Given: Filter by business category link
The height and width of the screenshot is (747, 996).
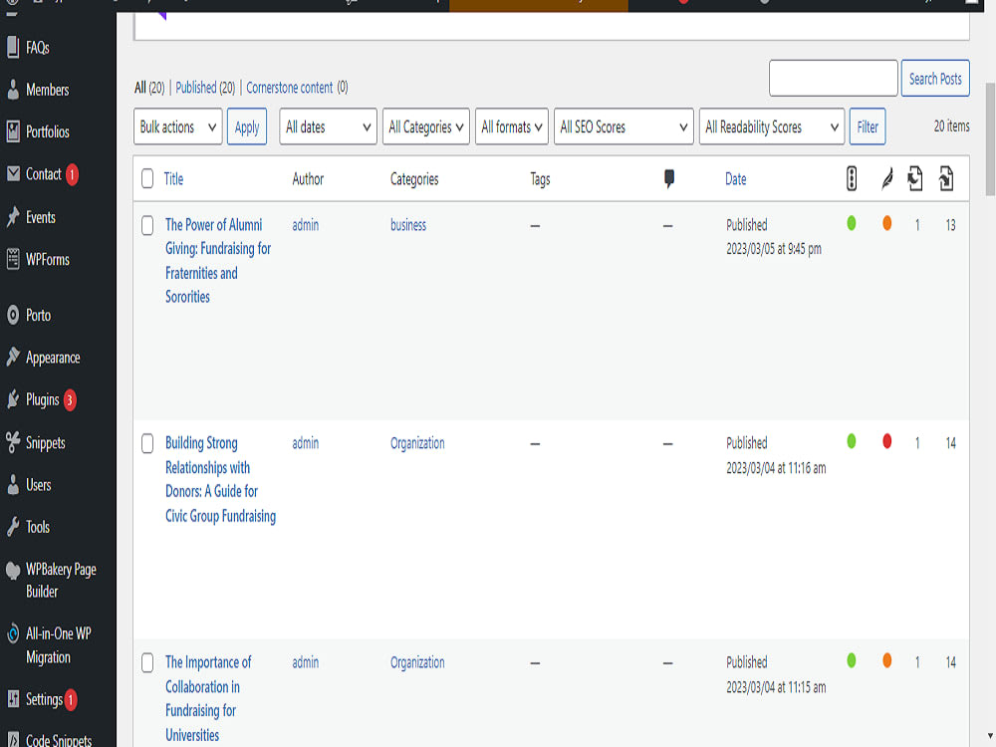Looking at the screenshot, I should pos(407,225).
